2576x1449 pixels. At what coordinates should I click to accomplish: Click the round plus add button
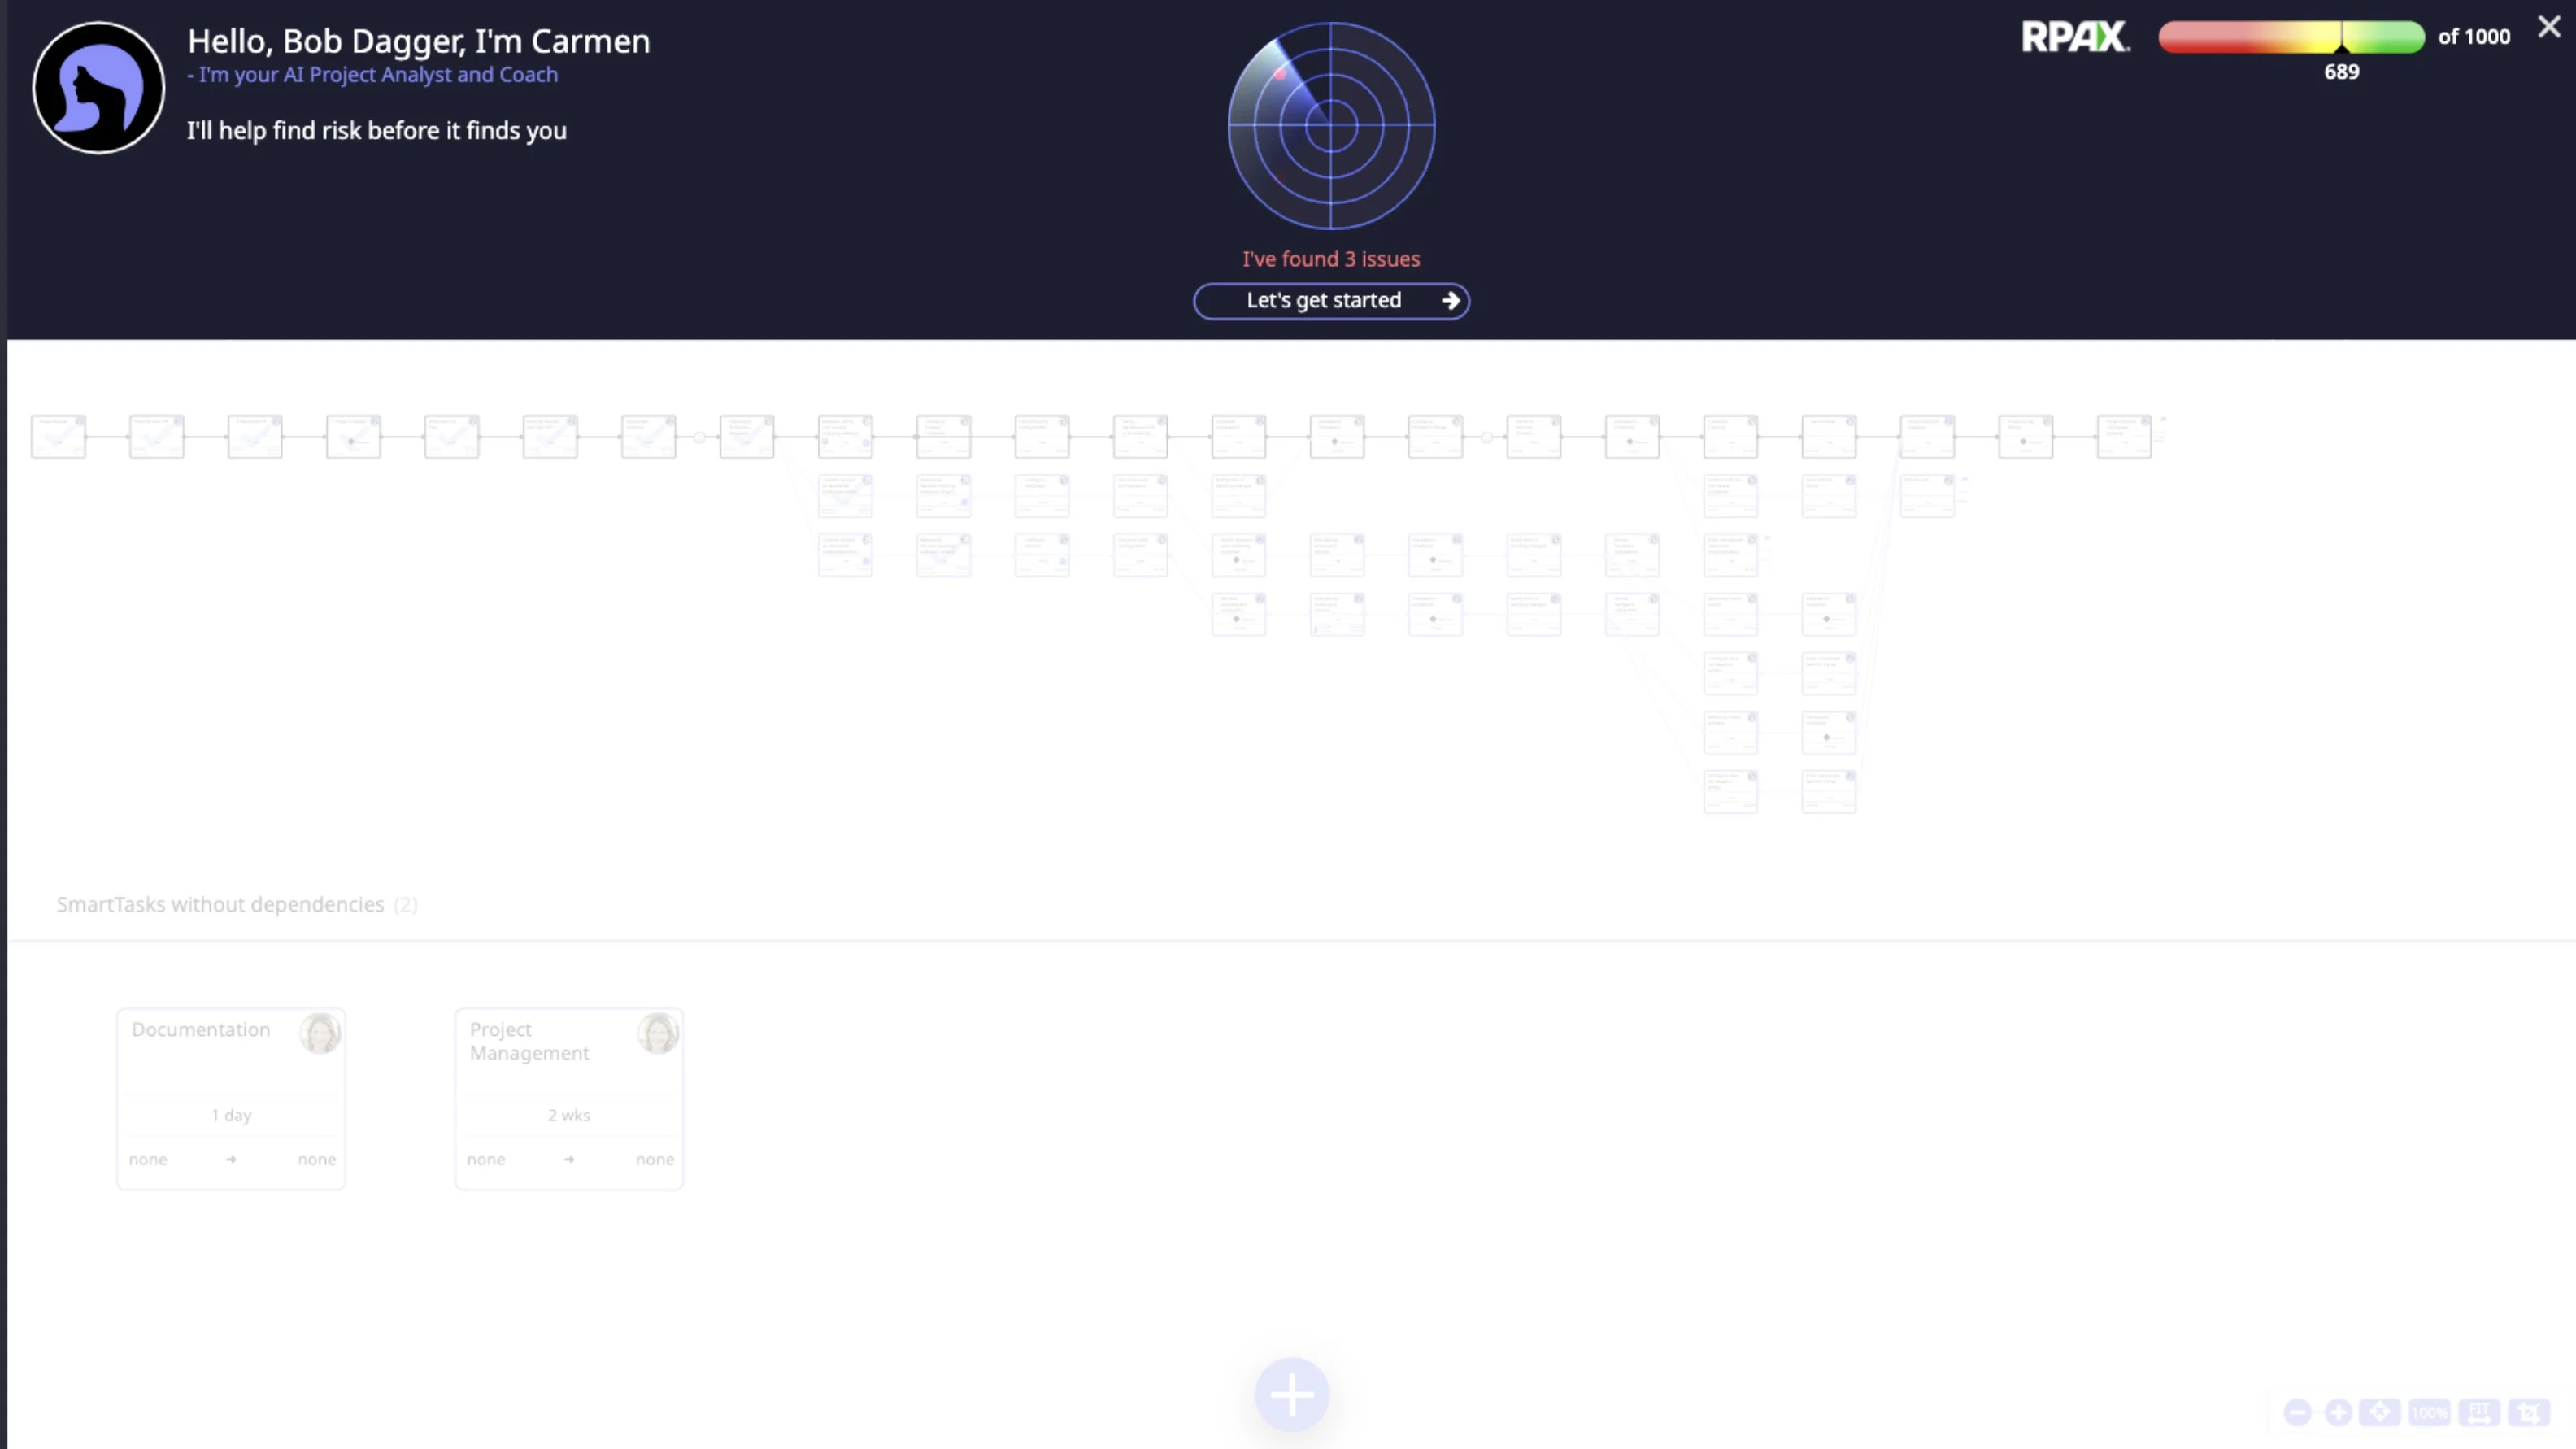pyautogui.click(x=1292, y=1394)
